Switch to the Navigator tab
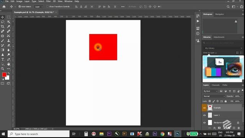Image resolution: width=245 pixels, height=138 pixels. [x=219, y=14]
